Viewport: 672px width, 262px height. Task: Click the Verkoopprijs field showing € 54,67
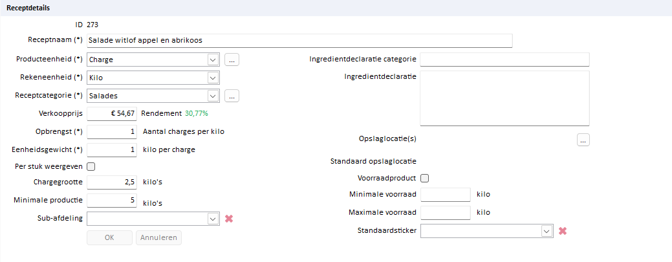(112, 114)
